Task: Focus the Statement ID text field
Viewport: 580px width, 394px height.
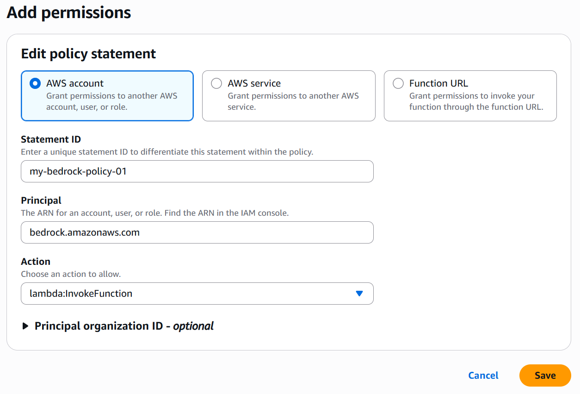Action: 197,171
